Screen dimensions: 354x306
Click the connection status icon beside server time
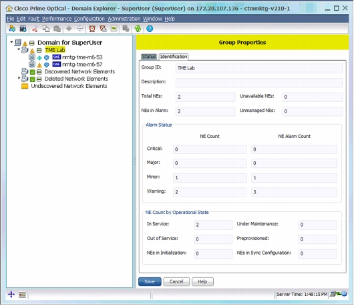point(338,294)
